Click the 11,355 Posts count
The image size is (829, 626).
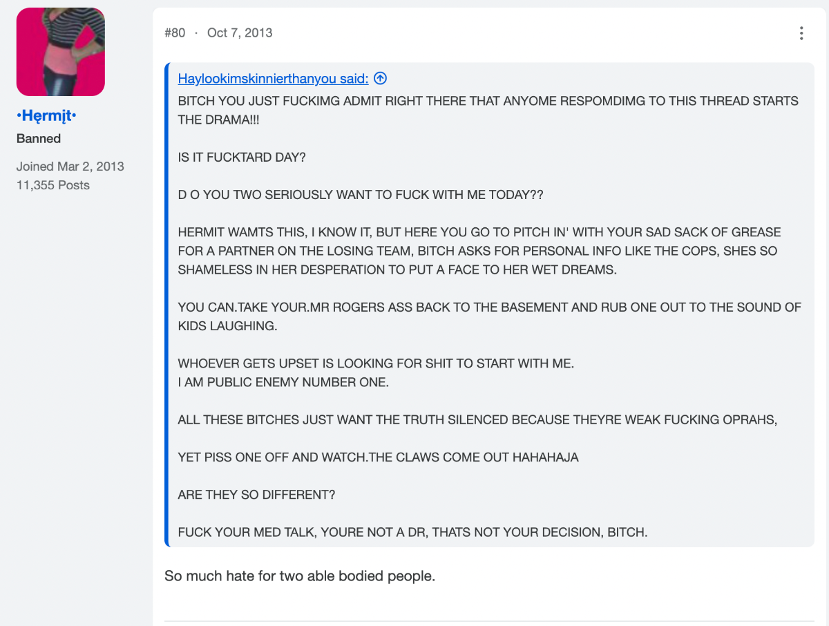[x=53, y=184]
